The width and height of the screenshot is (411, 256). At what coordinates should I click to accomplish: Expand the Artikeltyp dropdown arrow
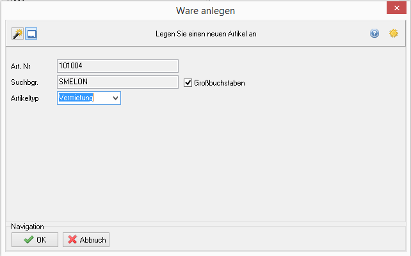[115, 98]
